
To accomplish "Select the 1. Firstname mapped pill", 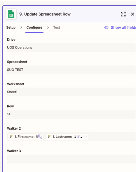I will point(26,137).
